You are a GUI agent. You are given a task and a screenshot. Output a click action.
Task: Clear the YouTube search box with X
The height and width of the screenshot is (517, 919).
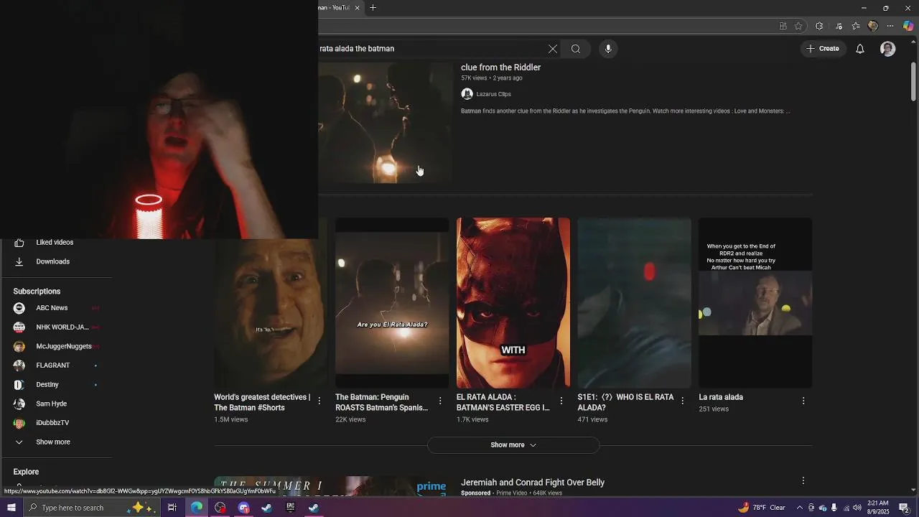[553, 49]
